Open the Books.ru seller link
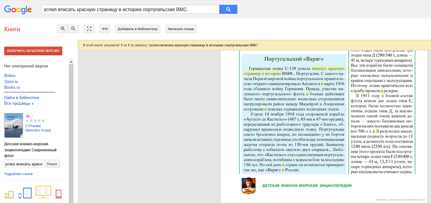Screen dimensions: 431x203 (12, 88)
